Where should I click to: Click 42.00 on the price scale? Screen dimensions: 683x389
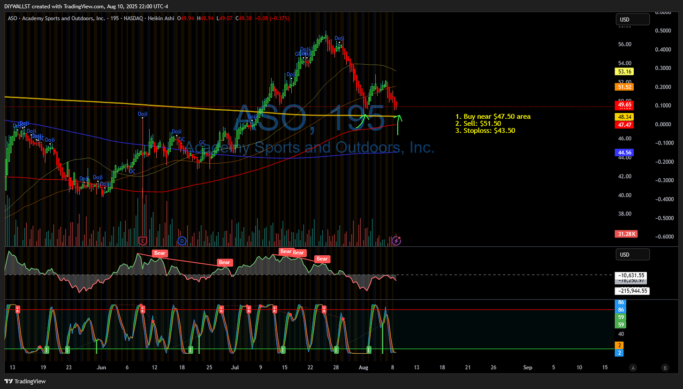coord(624,176)
